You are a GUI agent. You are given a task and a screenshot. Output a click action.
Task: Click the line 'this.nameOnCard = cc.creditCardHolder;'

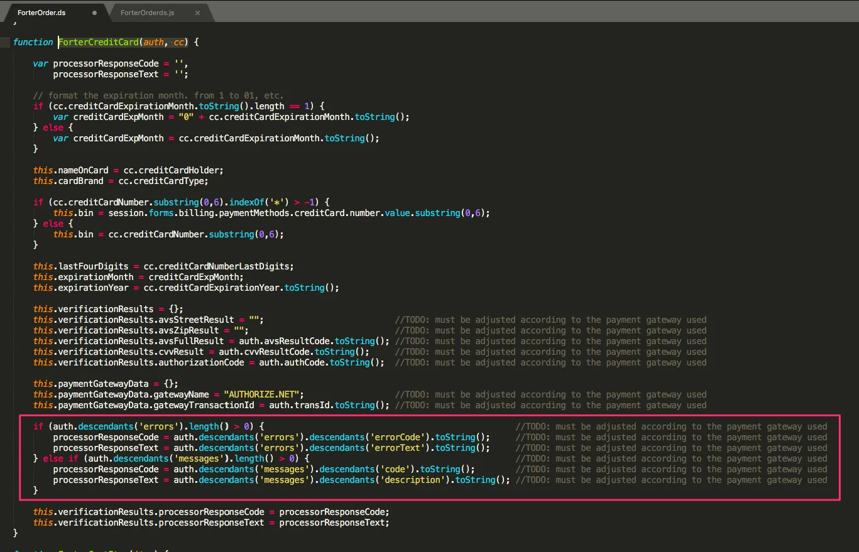tap(128, 170)
